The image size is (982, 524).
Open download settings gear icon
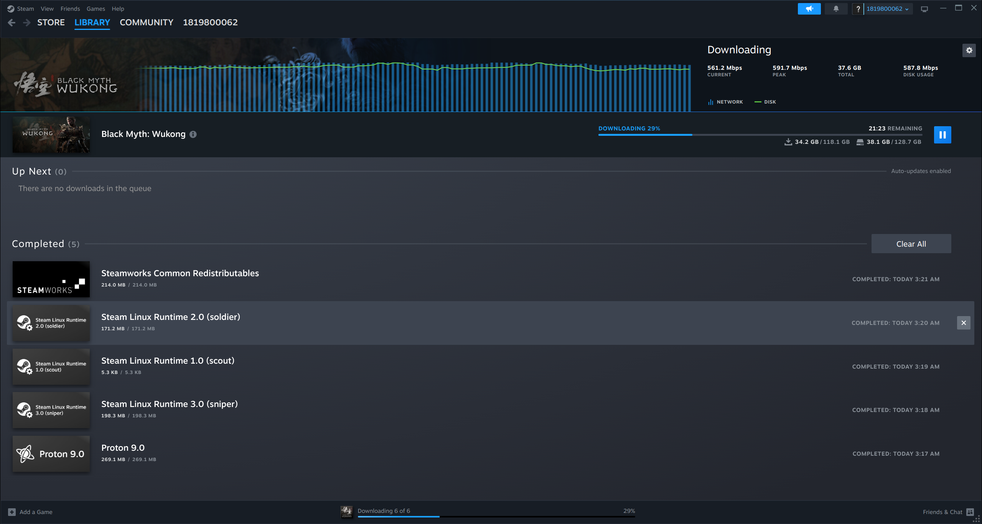point(969,50)
